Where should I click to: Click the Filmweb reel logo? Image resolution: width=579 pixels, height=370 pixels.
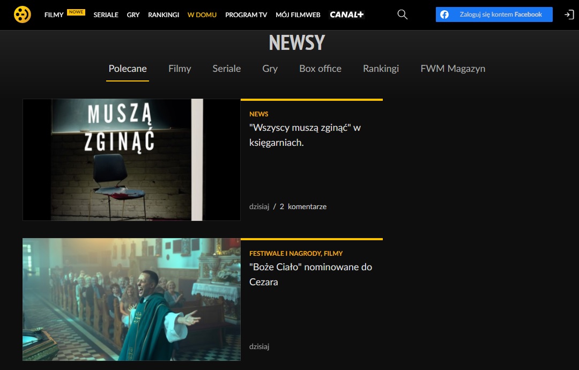[21, 14]
